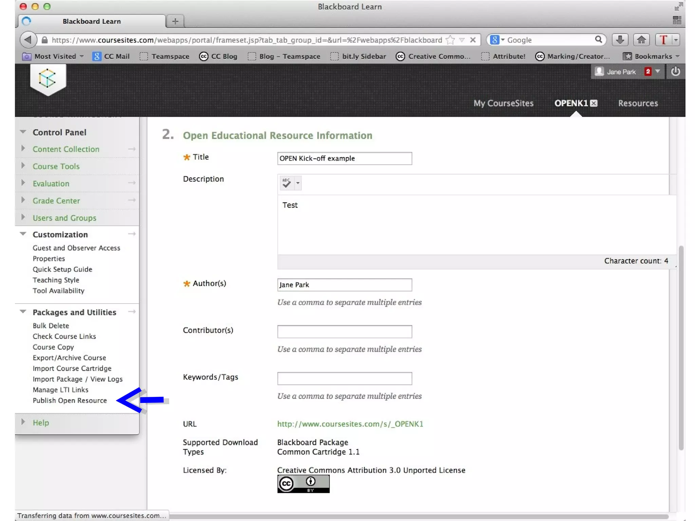Collapse the Customization section
This screenshot has width=695, height=521.
coord(23,234)
